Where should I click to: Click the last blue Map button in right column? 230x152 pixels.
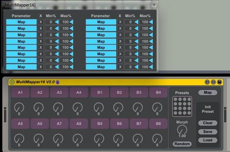click(x=101, y=67)
